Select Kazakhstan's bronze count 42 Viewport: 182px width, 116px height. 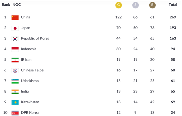(152, 102)
